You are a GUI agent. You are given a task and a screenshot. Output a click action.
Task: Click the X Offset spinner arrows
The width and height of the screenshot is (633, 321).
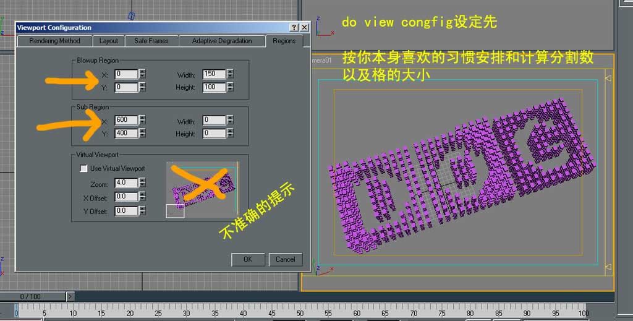(x=143, y=197)
